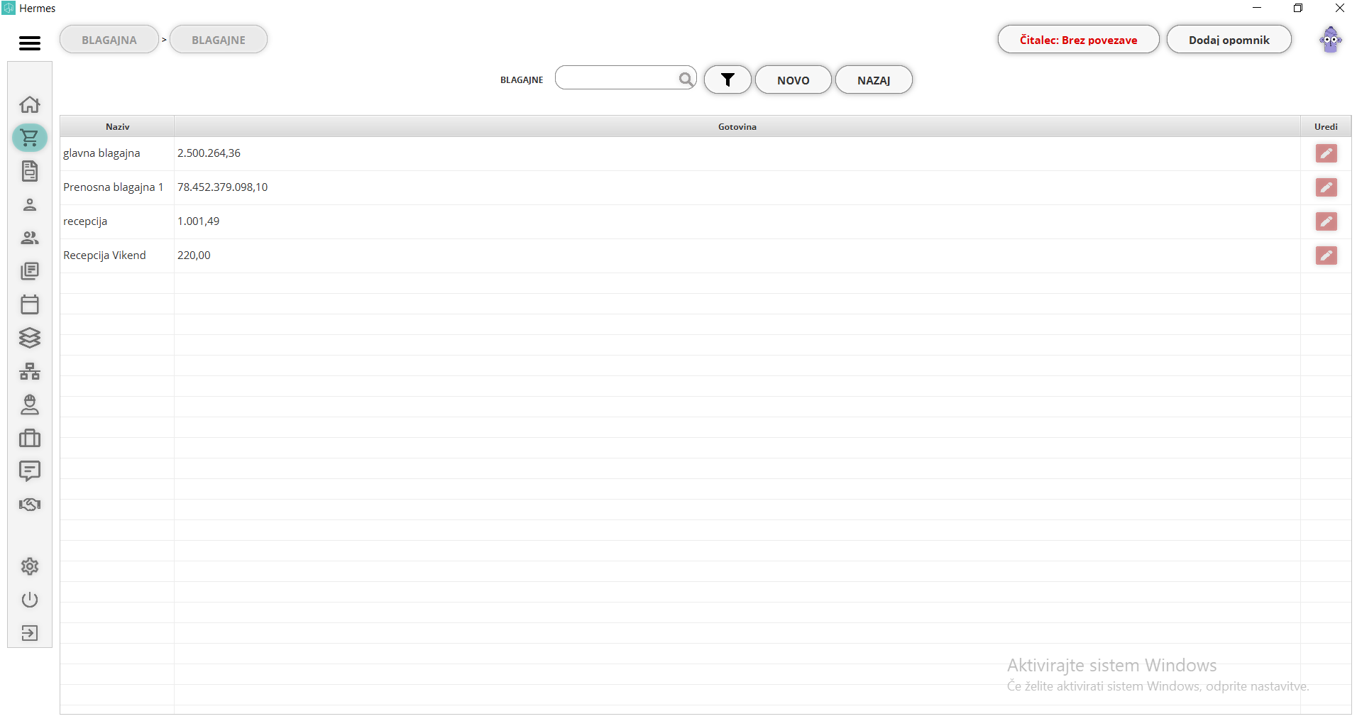The image size is (1357, 726).
Task: Click Čitalec: Brez povezave button
Action: (1078, 40)
